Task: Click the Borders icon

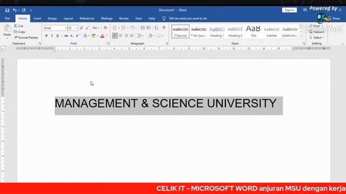Action: (x=158, y=36)
